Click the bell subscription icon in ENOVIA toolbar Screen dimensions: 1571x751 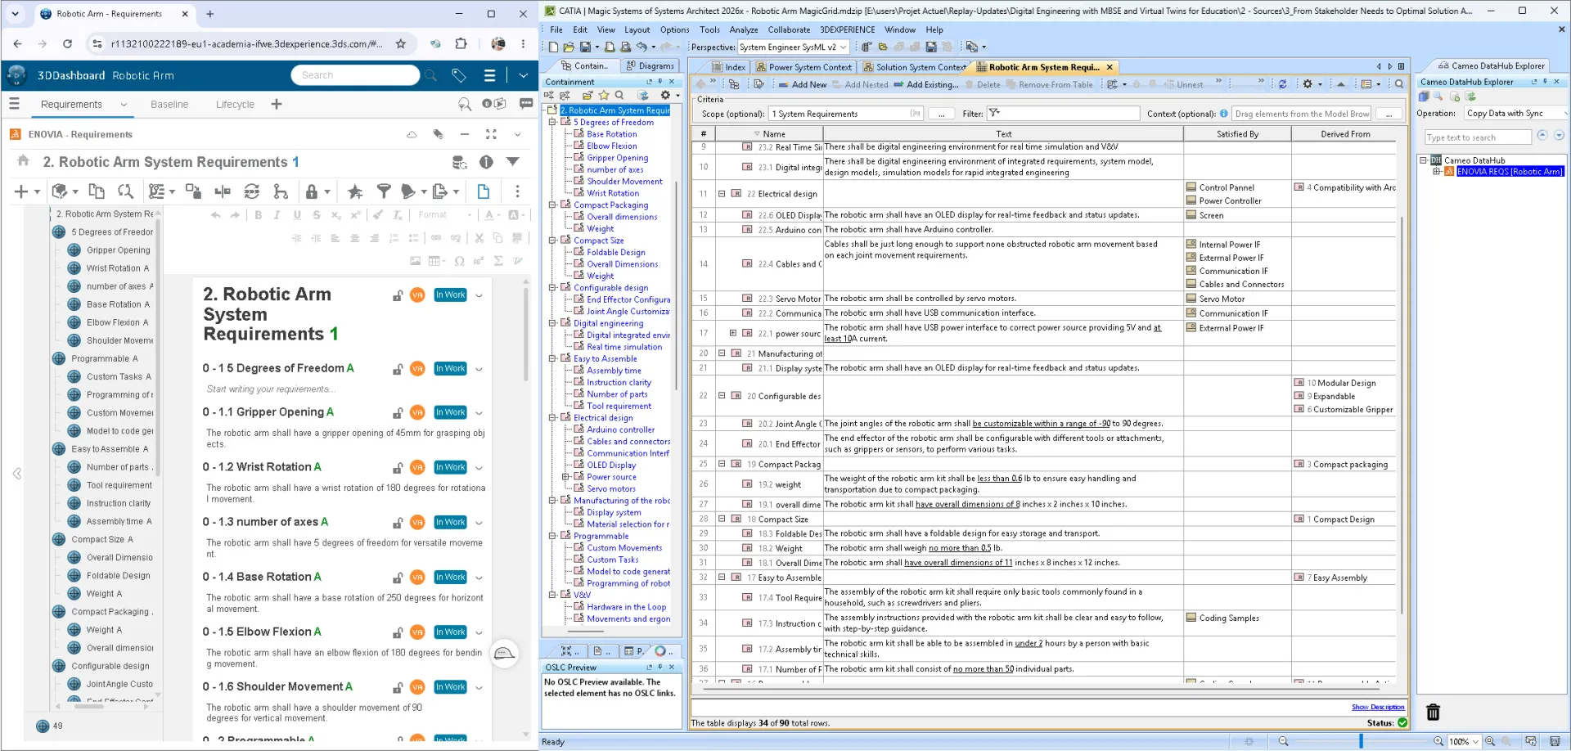click(408, 191)
